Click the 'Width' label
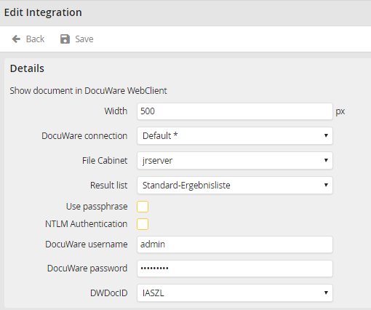The image size is (371, 310). [116, 111]
